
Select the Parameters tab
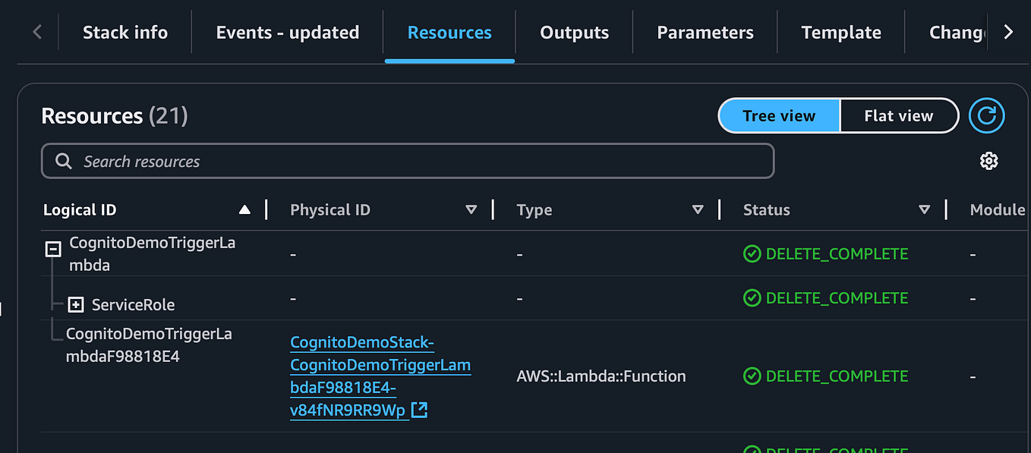click(x=705, y=32)
